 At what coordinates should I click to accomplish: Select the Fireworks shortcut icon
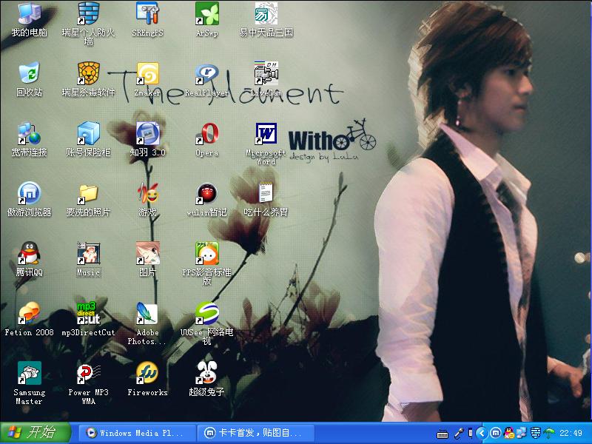pyautogui.click(x=147, y=374)
